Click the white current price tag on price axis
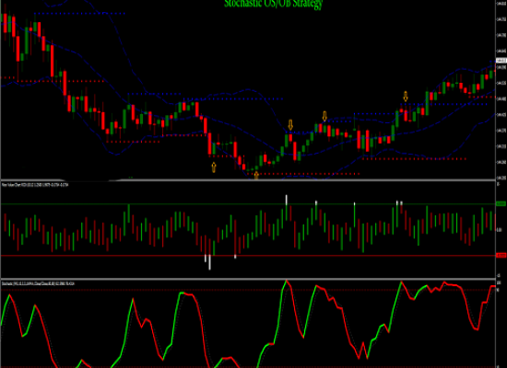 [x=501, y=61]
